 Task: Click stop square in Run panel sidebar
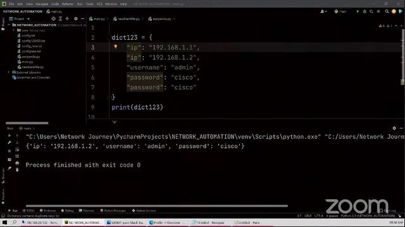tap(9, 151)
